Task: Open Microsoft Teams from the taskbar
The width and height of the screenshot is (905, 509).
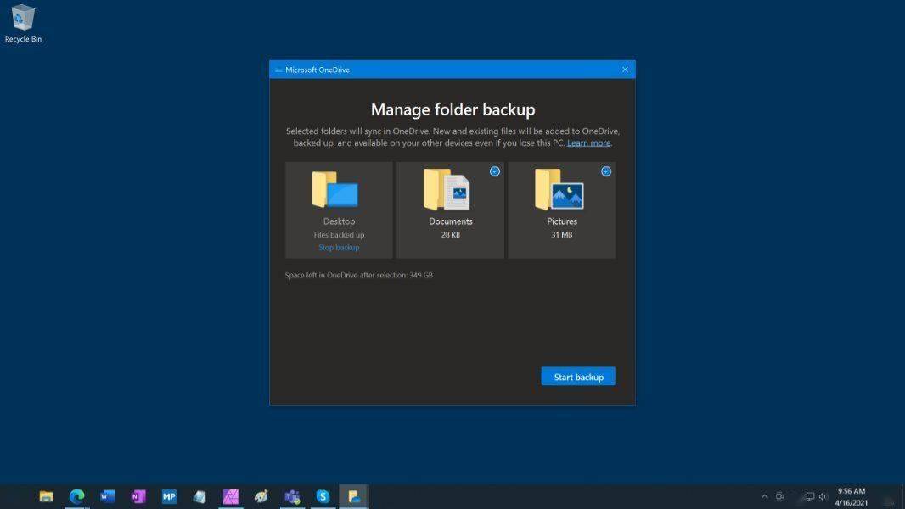Action: 292,496
